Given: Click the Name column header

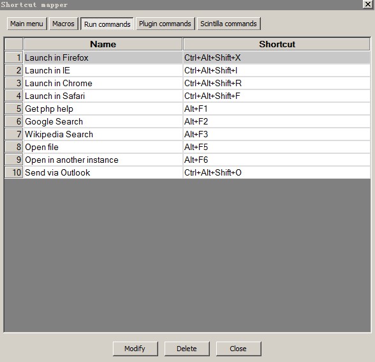Looking at the screenshot, I should 103,44.
